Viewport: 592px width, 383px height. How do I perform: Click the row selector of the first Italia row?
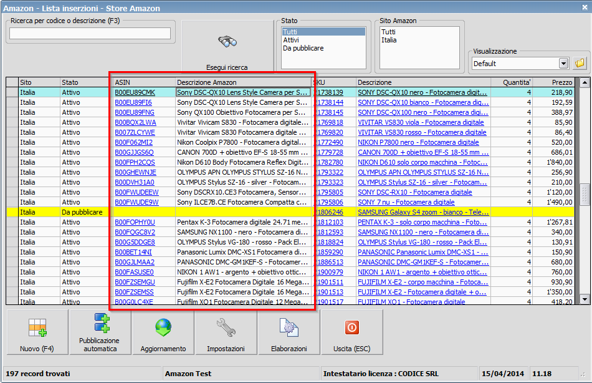12,92
